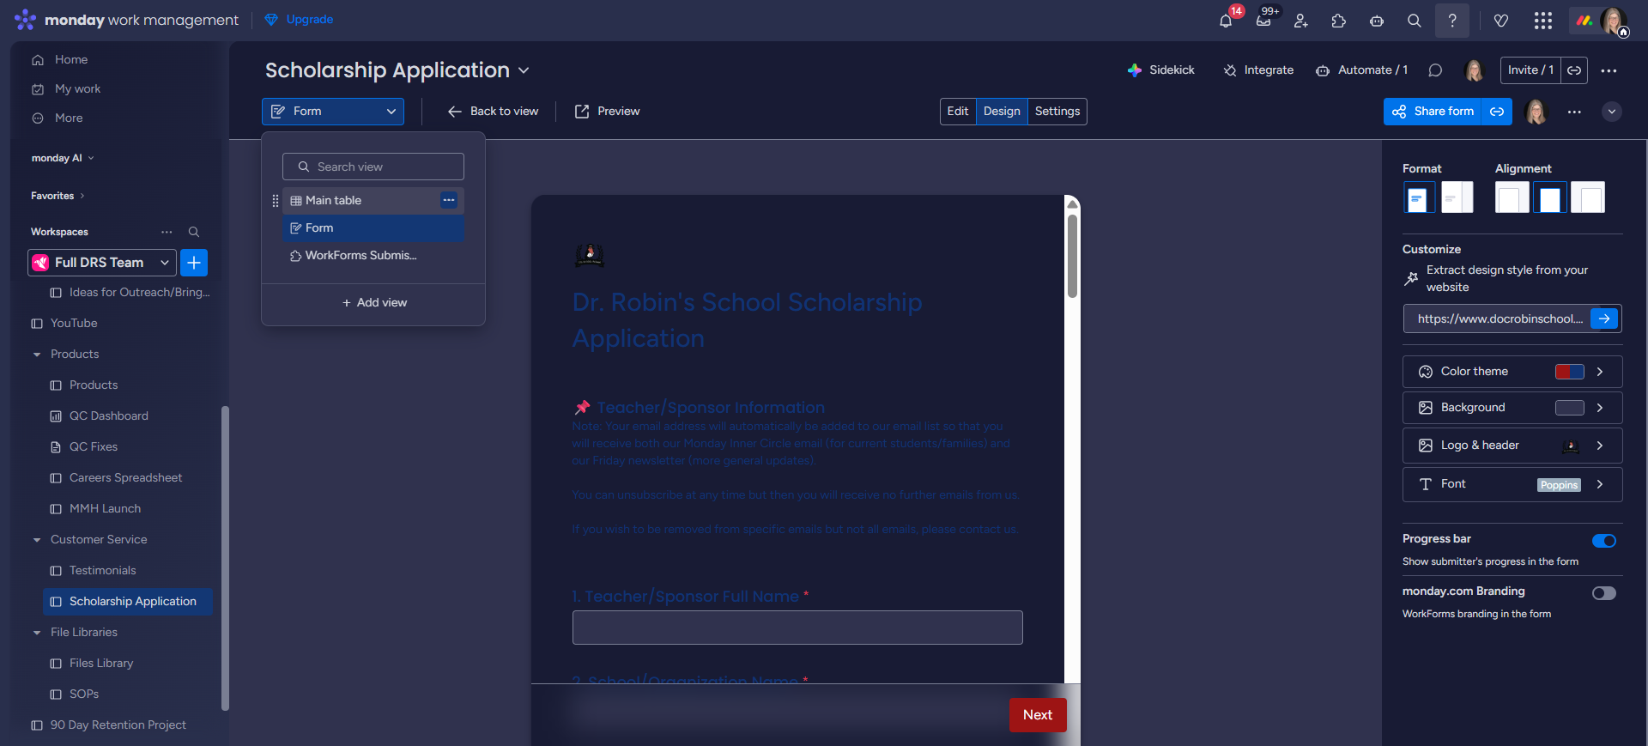Open the Form view dropdown
The image size is (1648, 746).
(333, 112)
